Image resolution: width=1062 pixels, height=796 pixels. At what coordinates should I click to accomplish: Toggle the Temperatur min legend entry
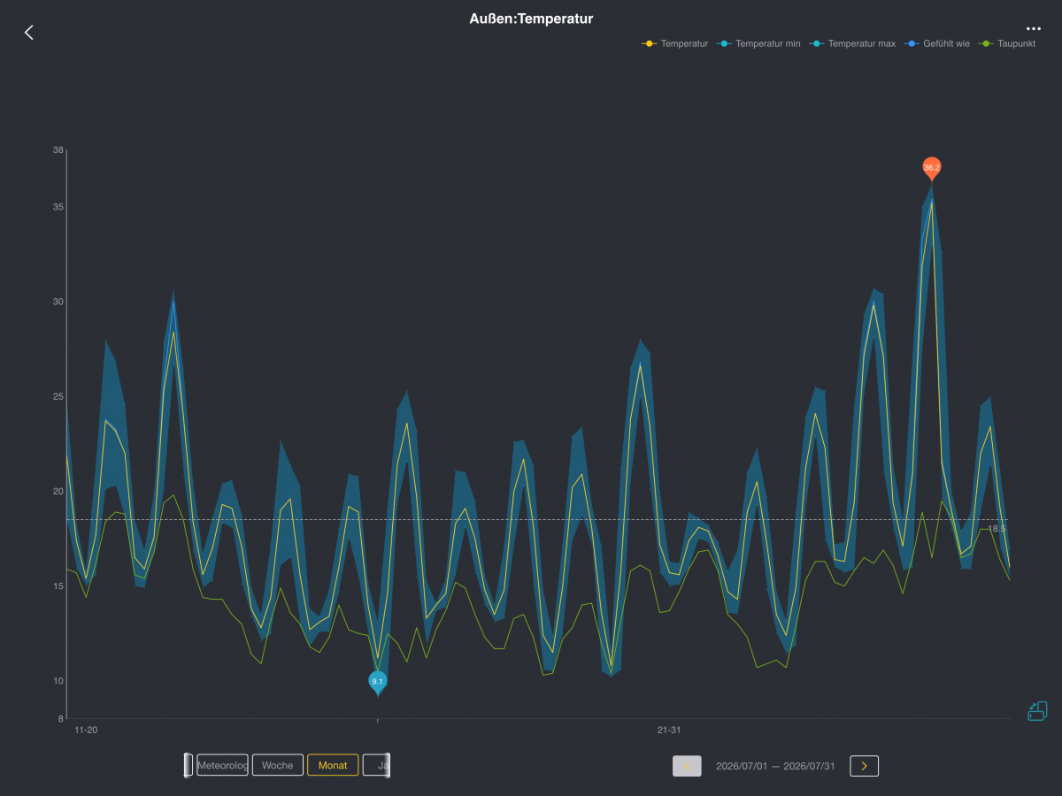point(758,43)
